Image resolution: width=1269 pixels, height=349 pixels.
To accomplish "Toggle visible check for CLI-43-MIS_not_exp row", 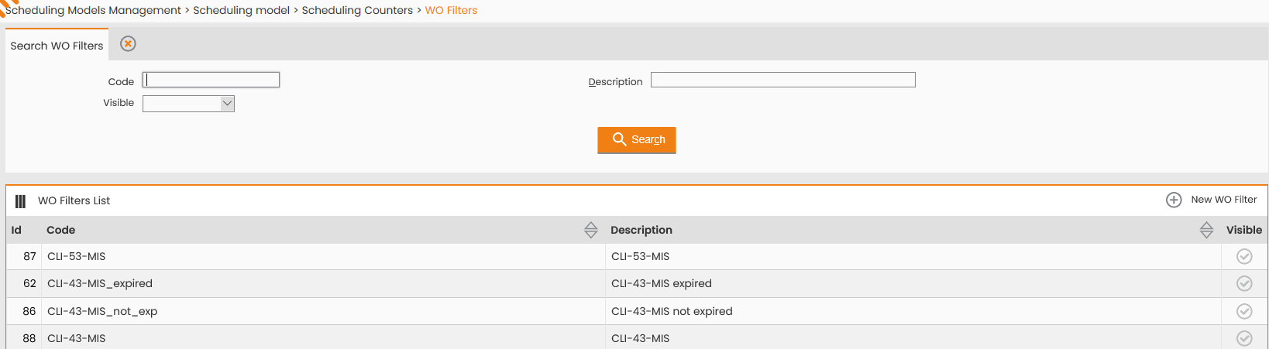I will pyautogui.click(x=1244, y=311).
